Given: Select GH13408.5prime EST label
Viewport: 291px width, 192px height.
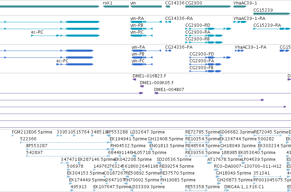Looking at the screenshot, I should coord(166,139).
